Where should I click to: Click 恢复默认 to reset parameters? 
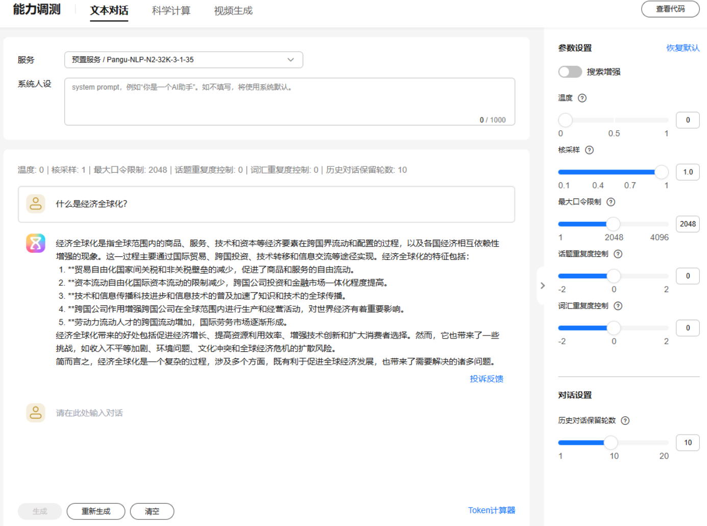coord(682,48)
